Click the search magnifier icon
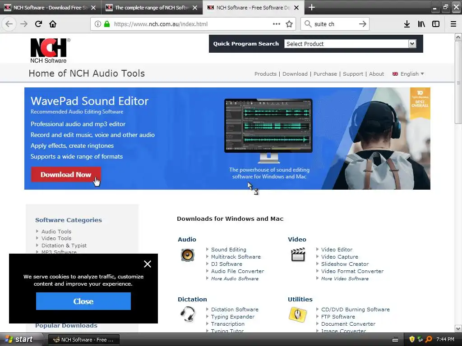This screenshot has height=346, width=462. pyautogui.click(x=308, y=24)
